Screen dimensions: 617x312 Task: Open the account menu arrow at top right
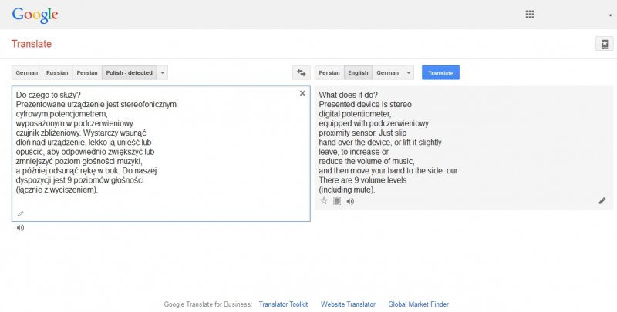[x=611, y=15]
